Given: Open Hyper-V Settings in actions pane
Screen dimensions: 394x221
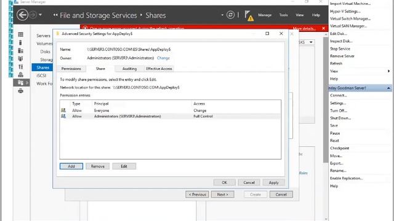Looking at the screenshot, I should coord(345,11).
